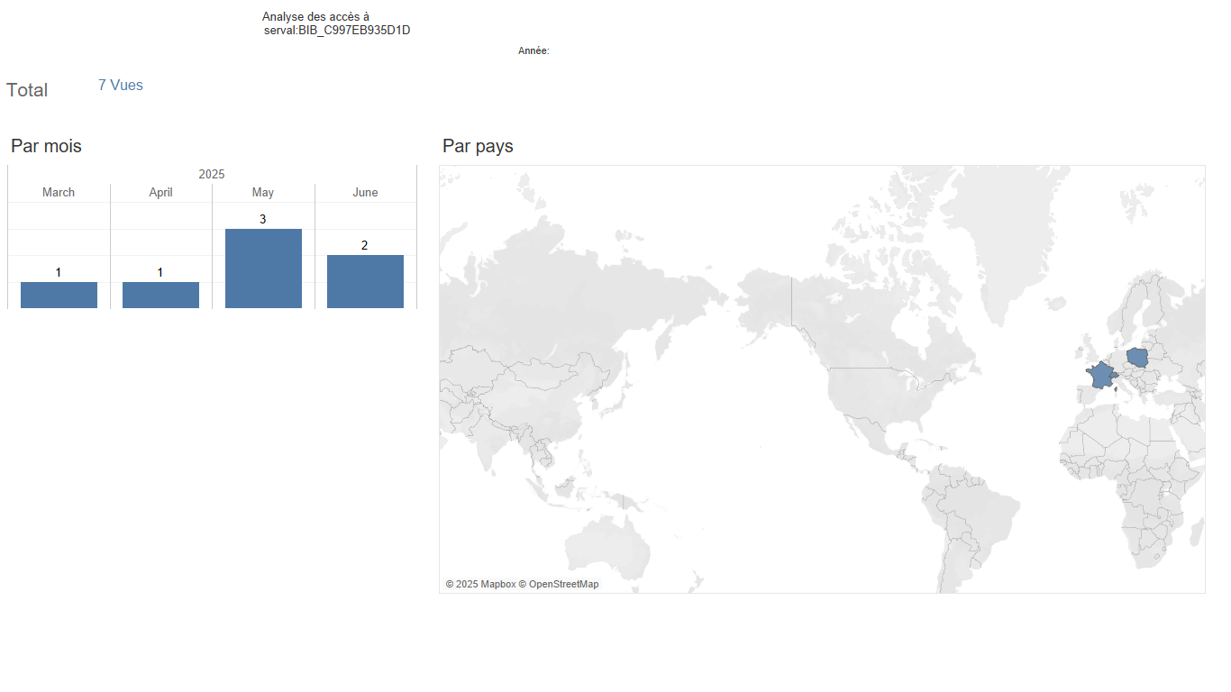Open the Mapbox attribution link
The image size is (1231, 692).
[x=480, y=584]
